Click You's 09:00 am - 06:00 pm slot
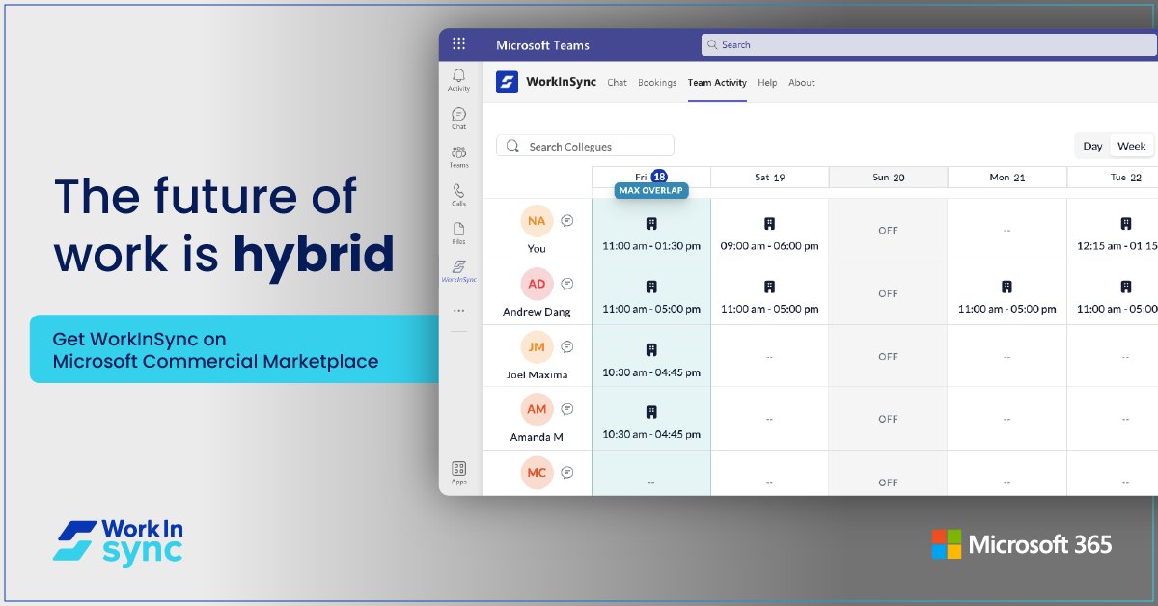1158x606 pixels. 769,246
